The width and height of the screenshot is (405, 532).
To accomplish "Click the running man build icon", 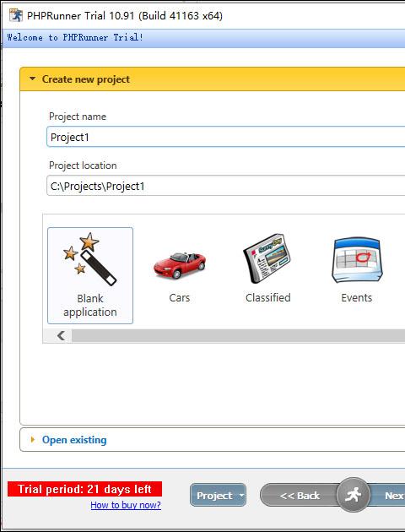I will (x=354, y=495).
